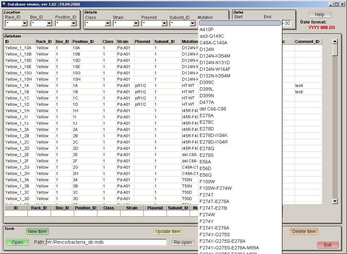Choose aa3-Q149C from the Mutation list
Viewport: 347px width, 254px height.
coord(240,36)
